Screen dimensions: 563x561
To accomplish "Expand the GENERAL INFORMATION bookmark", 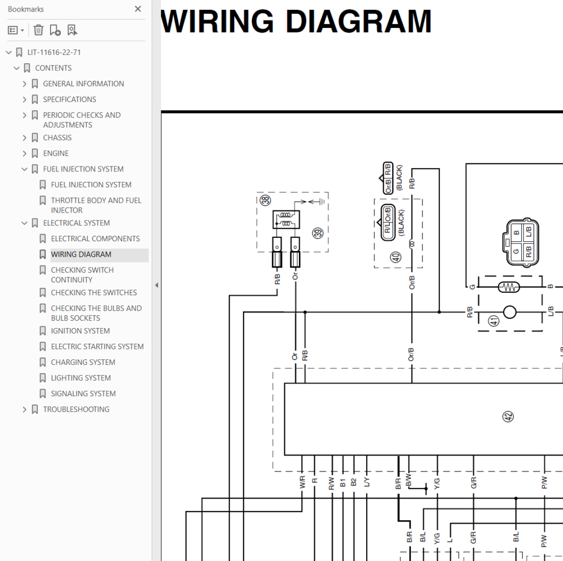I will (24, 84).
